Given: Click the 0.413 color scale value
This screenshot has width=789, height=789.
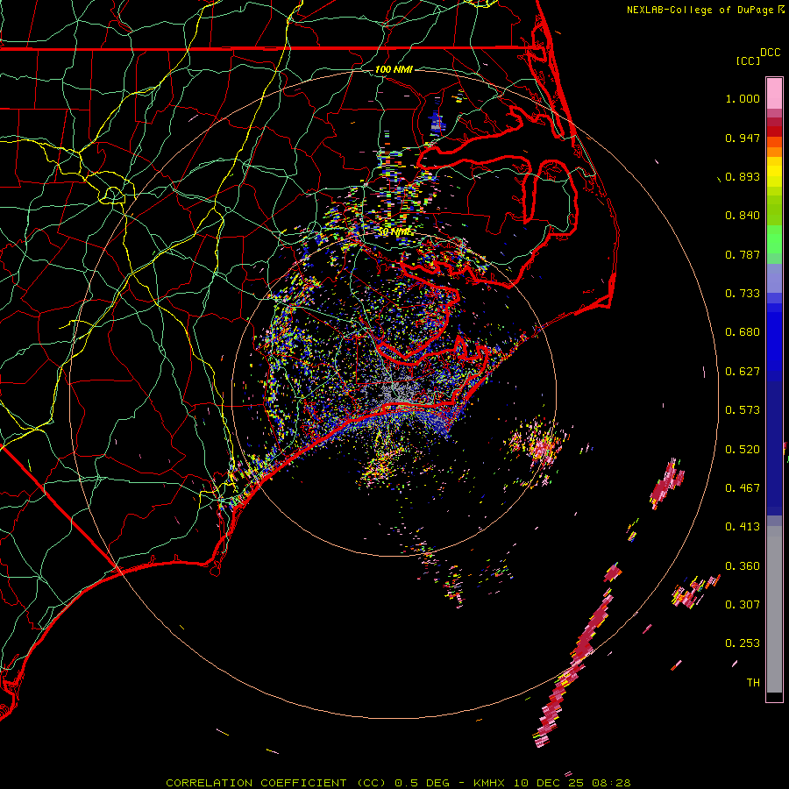Looking at the screenshot, I should coord(743,527).
